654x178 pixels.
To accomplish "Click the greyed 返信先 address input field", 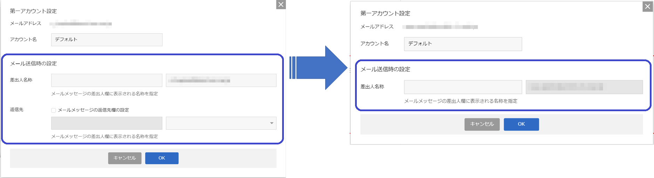I will (107, 123).
